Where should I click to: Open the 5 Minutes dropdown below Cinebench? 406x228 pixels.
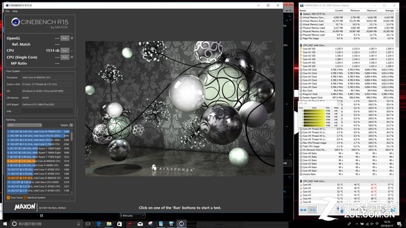[133, 215]
